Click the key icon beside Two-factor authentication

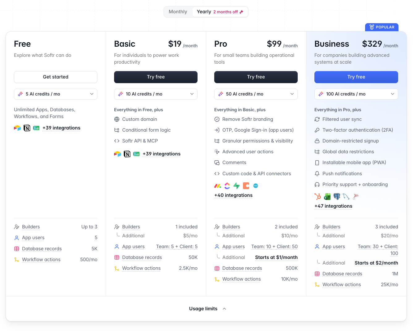point(317,130)
